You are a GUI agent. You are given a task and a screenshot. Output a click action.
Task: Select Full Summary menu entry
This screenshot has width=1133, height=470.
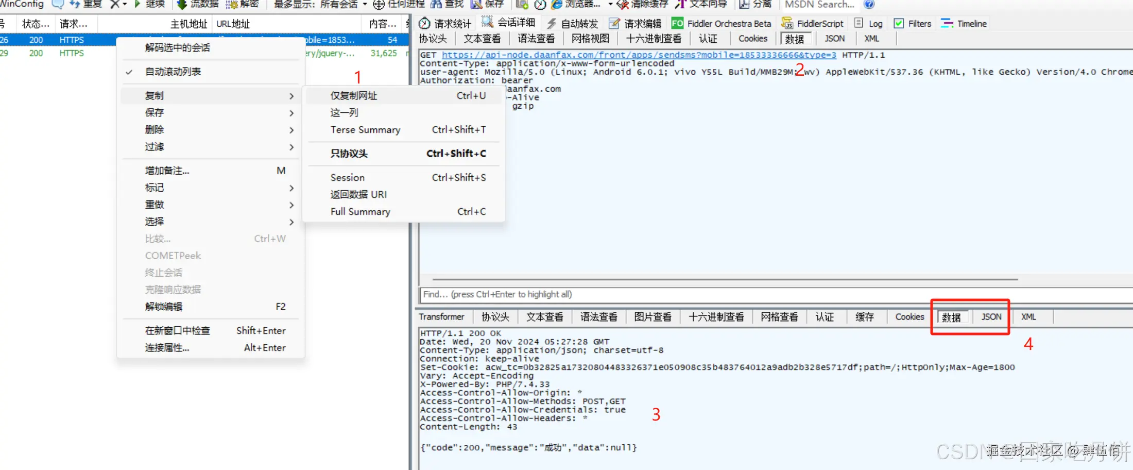point(404,212)
